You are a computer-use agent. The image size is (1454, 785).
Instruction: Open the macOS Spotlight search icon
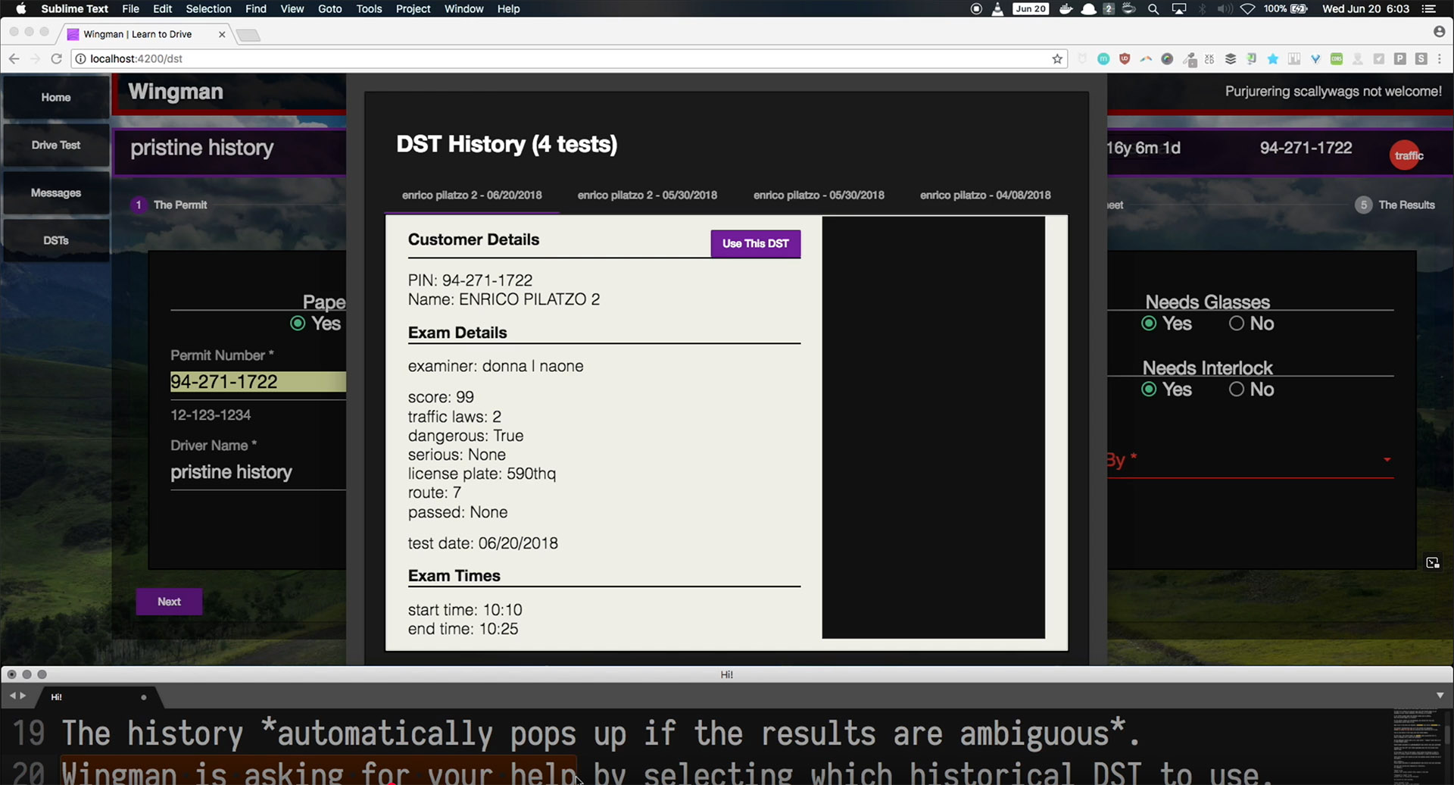click(1153, 9)
